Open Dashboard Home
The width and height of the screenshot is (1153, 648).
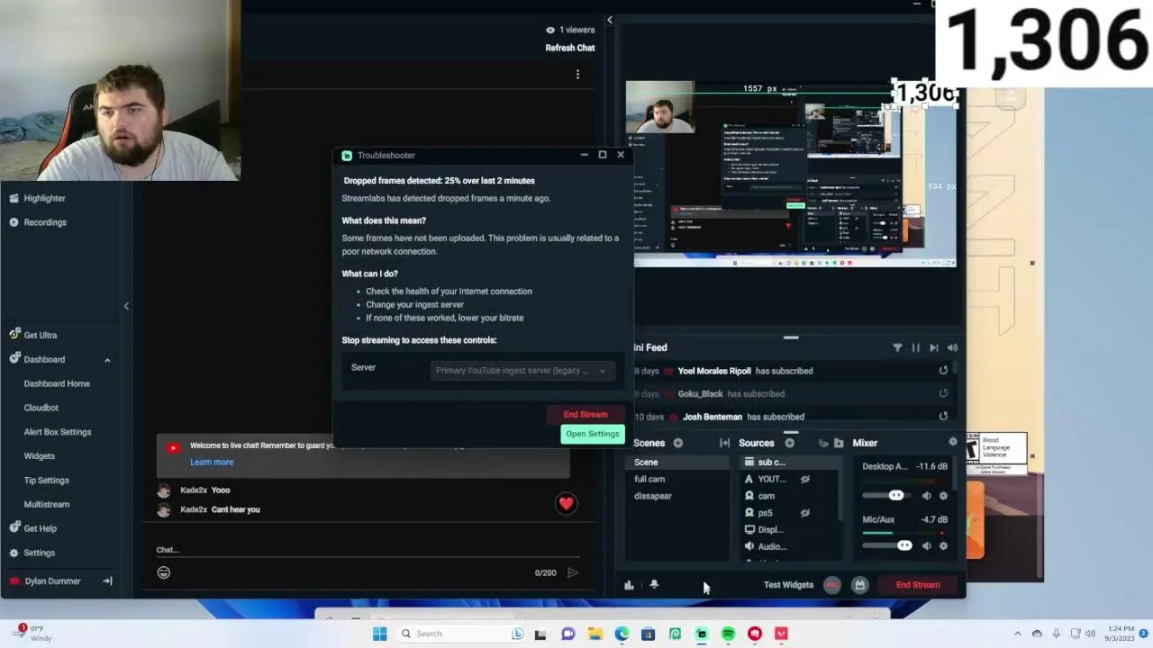tap(57, 383)
